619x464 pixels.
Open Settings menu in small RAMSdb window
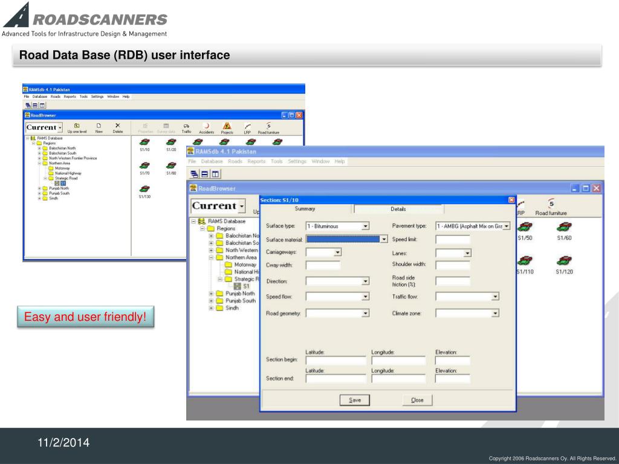pyautogui.click(x=97, y=97)
